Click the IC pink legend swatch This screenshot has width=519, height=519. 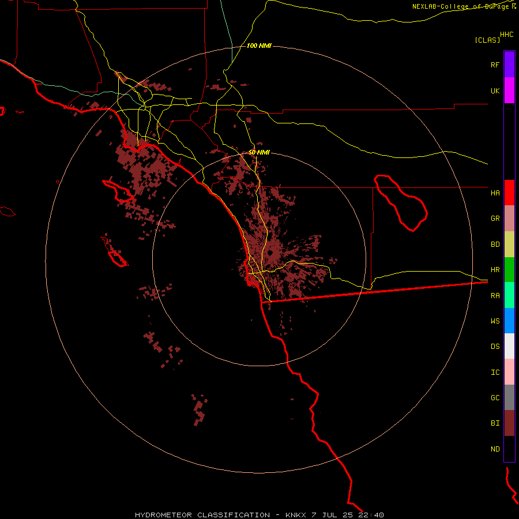click(x=509, y=372)
